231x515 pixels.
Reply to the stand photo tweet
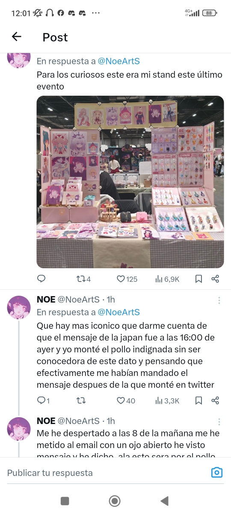point(41,279)
